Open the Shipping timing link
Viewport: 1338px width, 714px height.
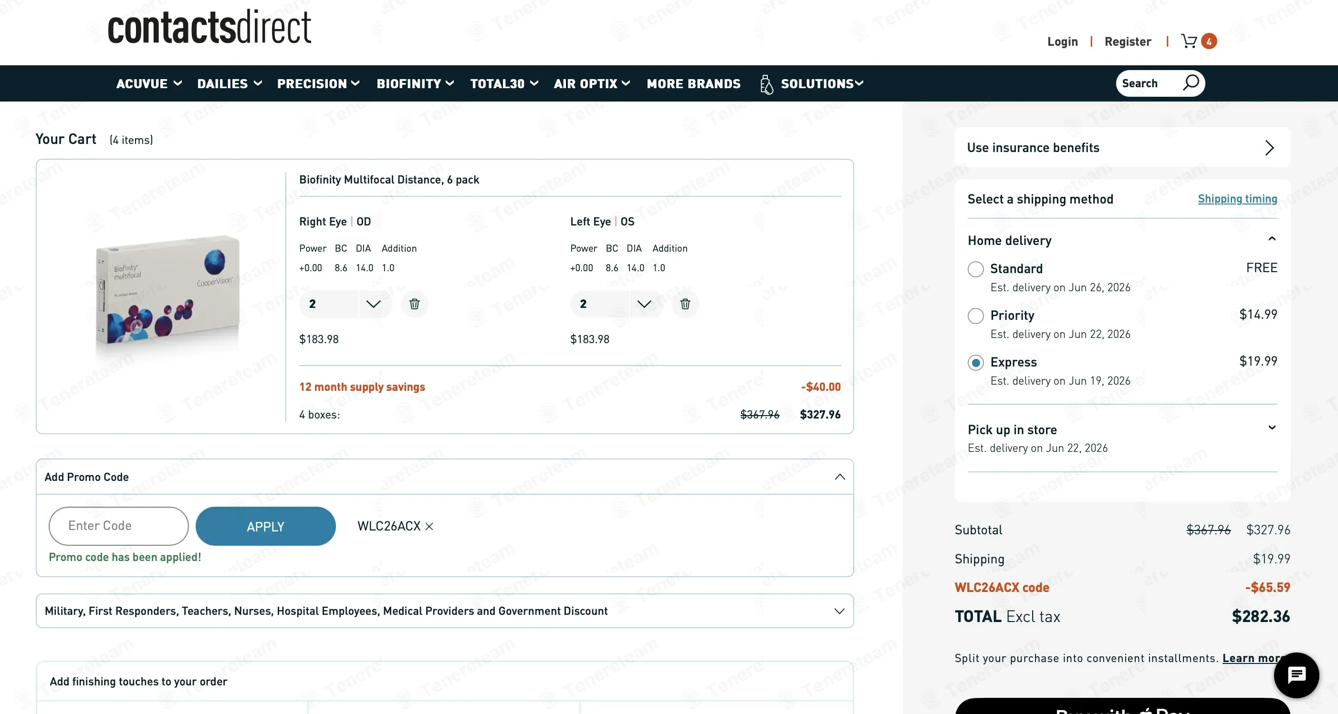(x=1237, y=199)
